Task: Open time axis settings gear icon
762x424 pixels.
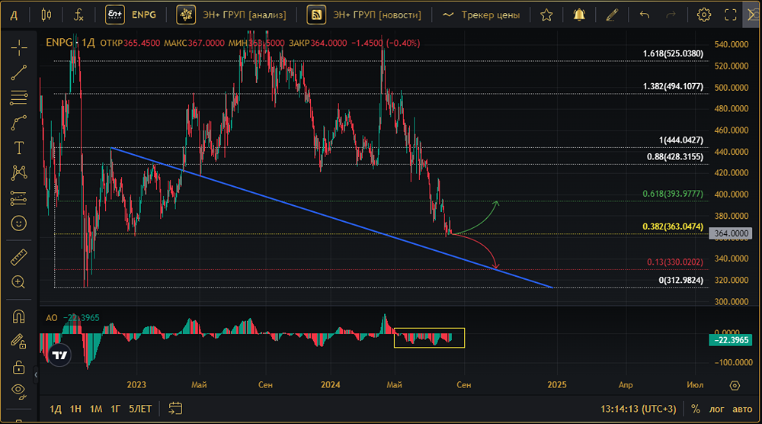Action: click(735, 385)
